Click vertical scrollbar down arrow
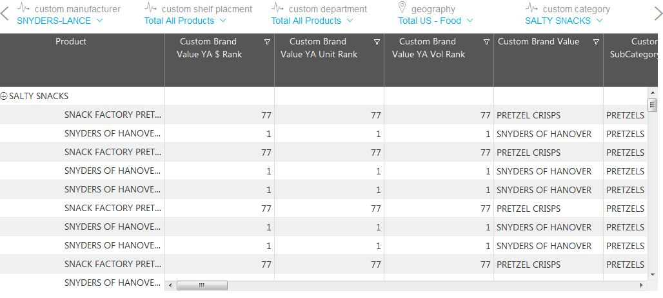The width and height of the screenshot is (663, 298). click(x=651, y=275)
